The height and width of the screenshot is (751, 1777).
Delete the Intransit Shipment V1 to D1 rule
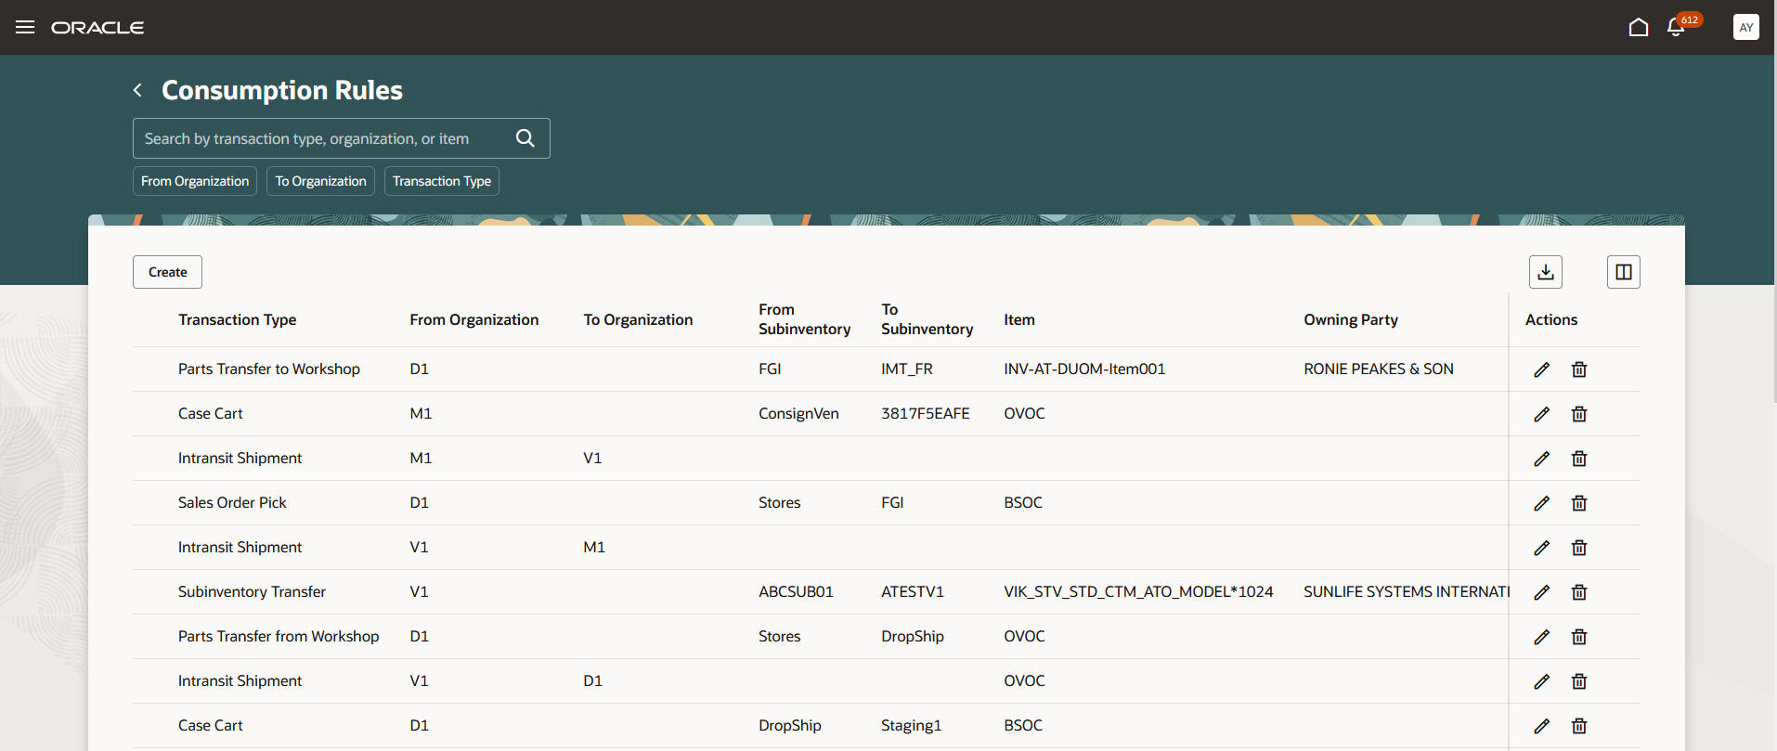point(1579,681)
